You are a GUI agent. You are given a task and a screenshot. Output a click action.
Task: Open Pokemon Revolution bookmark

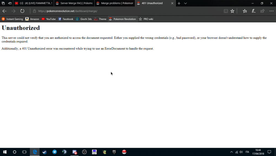(x=122, y=19)
